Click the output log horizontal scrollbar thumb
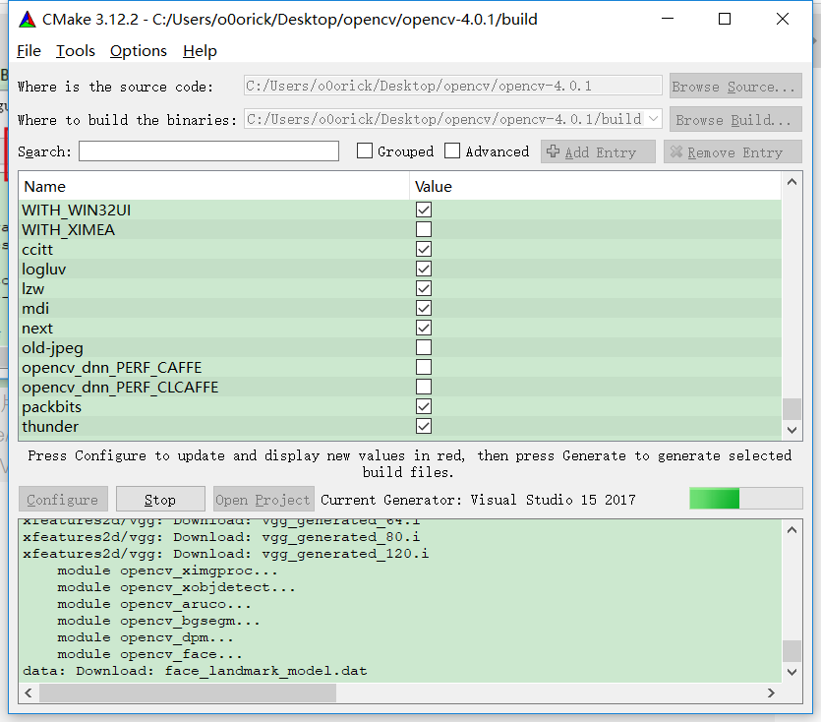 189,693
